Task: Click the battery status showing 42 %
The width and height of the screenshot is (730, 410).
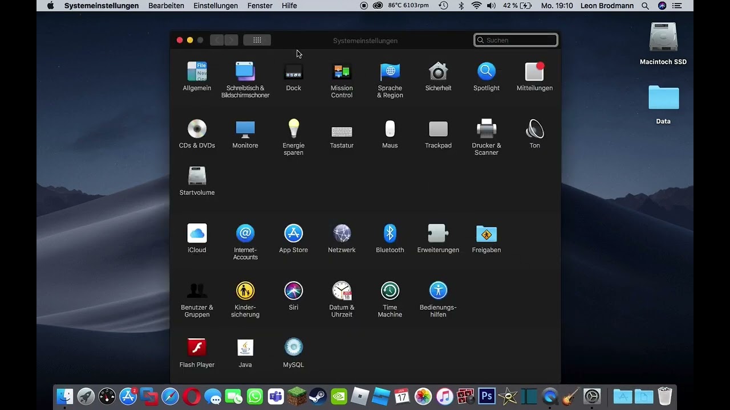Action: (517, 6)
